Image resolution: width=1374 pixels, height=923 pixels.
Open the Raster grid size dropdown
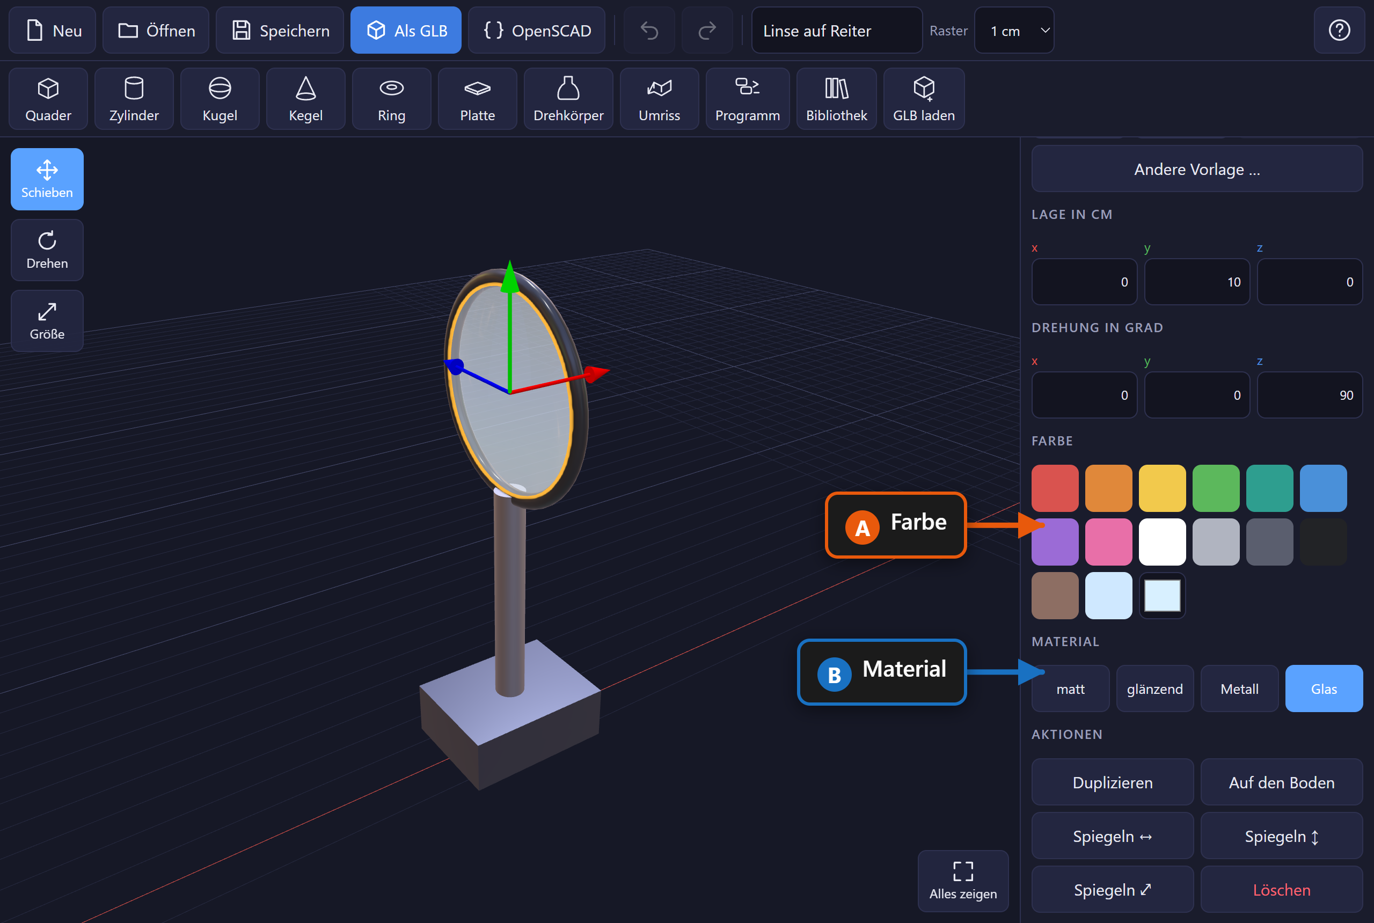click(x=1014, y=31)
